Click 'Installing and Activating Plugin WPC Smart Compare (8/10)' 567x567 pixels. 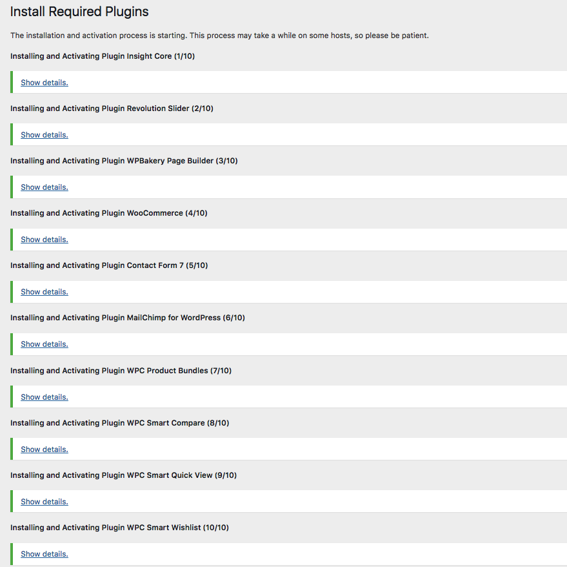[x=120, y=423]
